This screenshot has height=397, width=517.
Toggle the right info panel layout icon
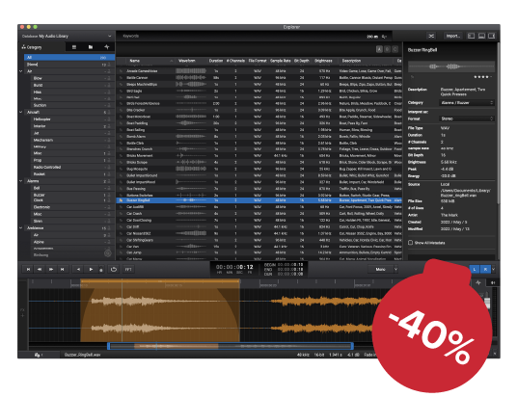(x=492, y=36)
